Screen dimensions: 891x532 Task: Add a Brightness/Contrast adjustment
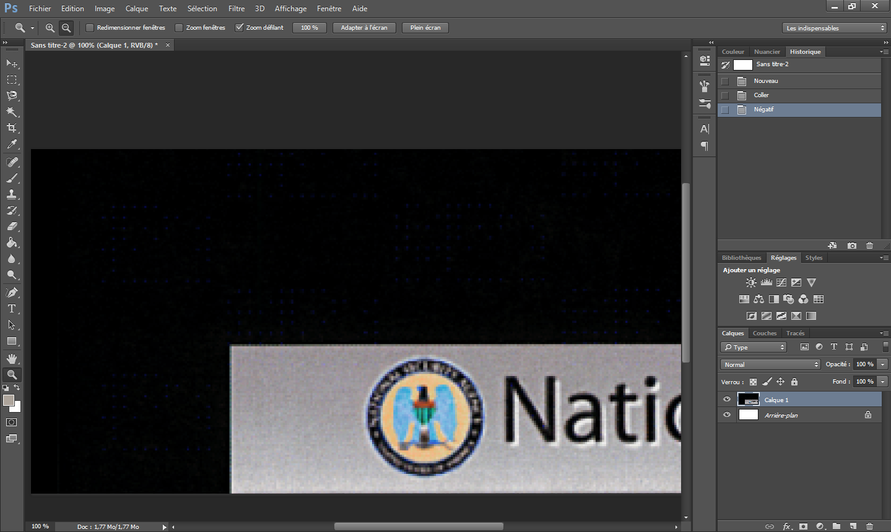pyautogui.click(x=751, y=283)
